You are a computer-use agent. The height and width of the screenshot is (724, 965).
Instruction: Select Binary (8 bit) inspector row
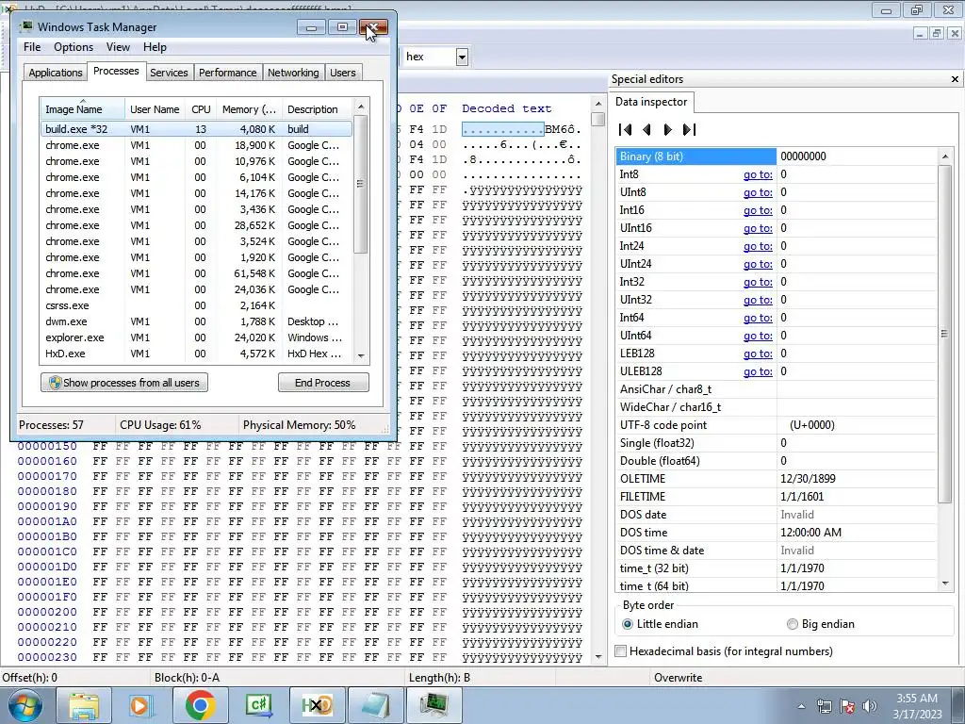777,156
